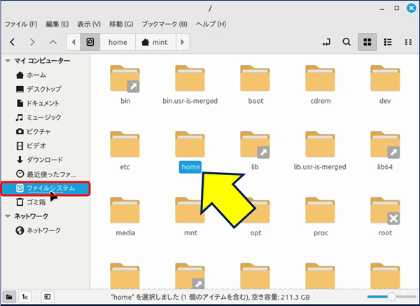Screen dimensions: 420x306
Task: Show tree view in the sidebar
Action: (25, 297)
